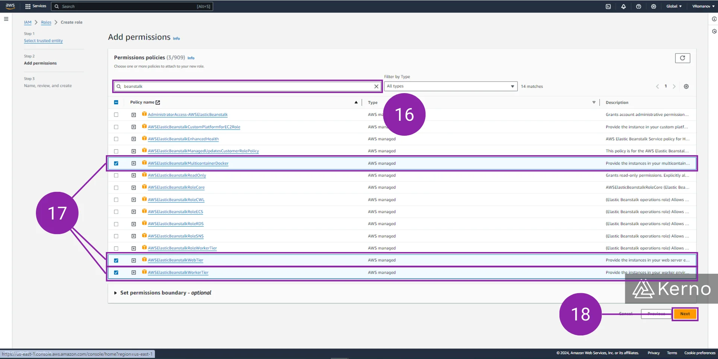Image resolution: width=718 pixels, height=359 pixels.
Task: Expand the AWSElasticBeanstalkRoleCWL policy details
Action: [x=134, y=200]
